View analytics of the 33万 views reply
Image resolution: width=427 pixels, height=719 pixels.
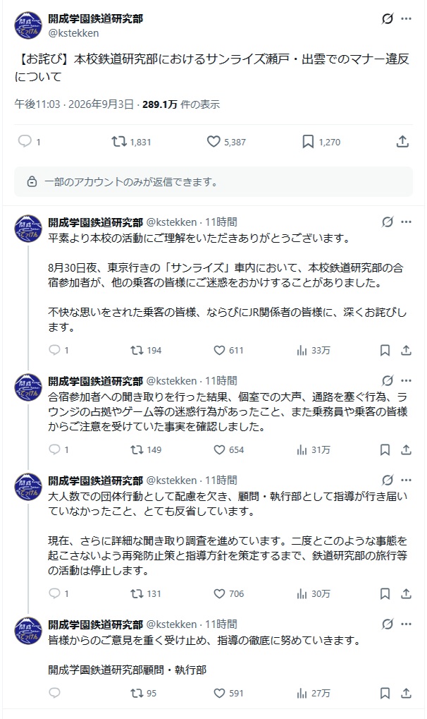[302, 351]
